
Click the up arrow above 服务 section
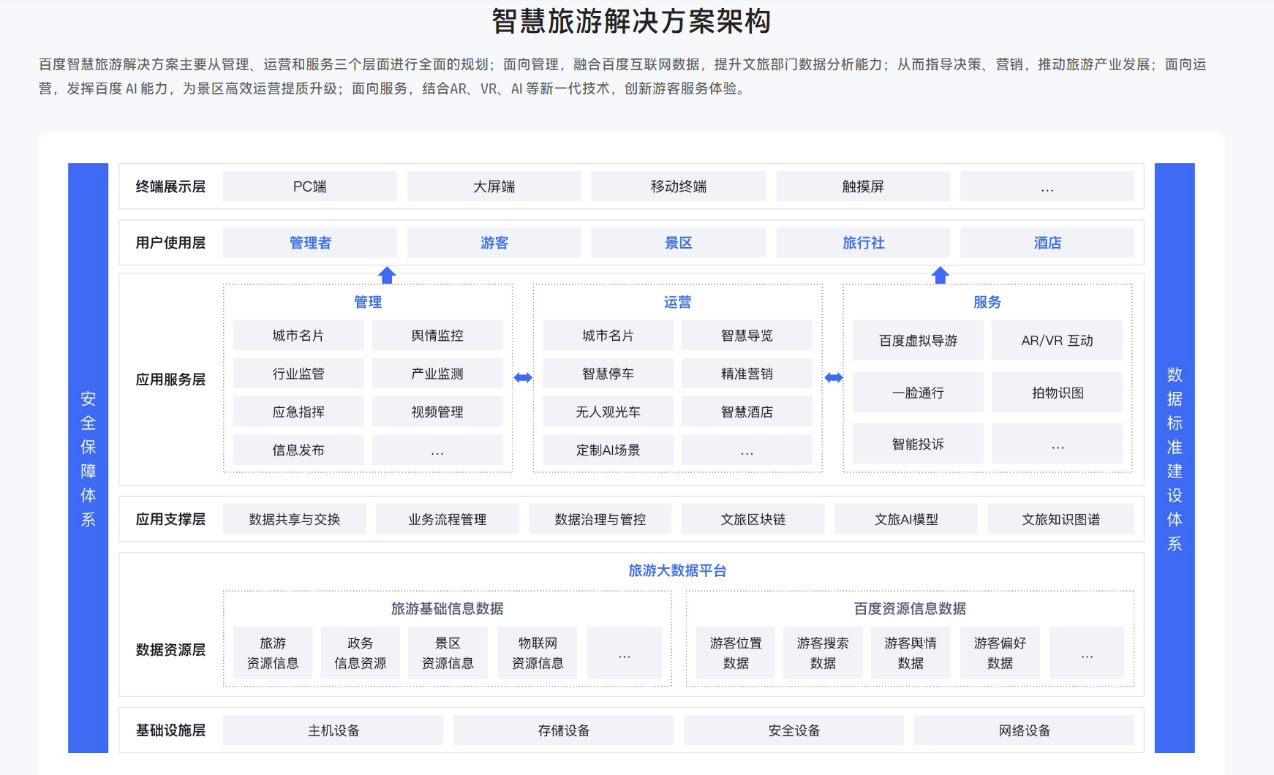[x=941, y=275]
